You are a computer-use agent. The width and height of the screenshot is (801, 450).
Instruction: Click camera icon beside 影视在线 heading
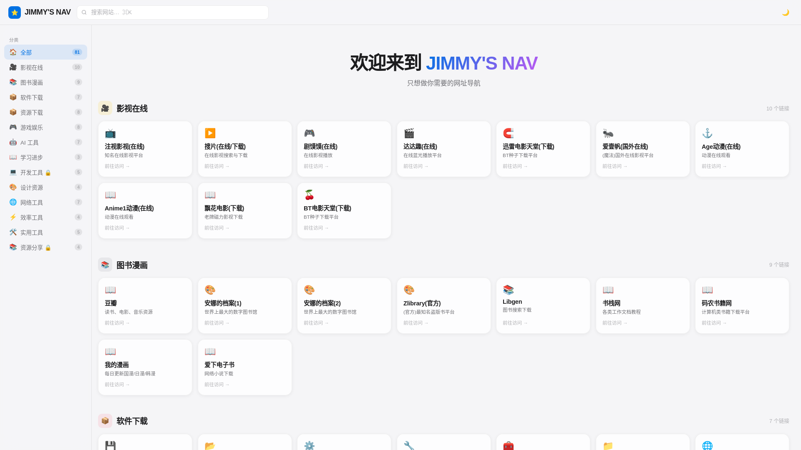pyautogui.click(x=105, y=108)
